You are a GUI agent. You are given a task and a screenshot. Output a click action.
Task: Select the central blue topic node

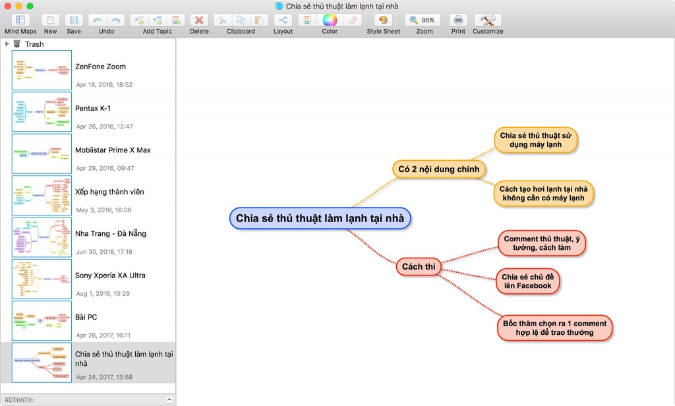pos(320,218)
